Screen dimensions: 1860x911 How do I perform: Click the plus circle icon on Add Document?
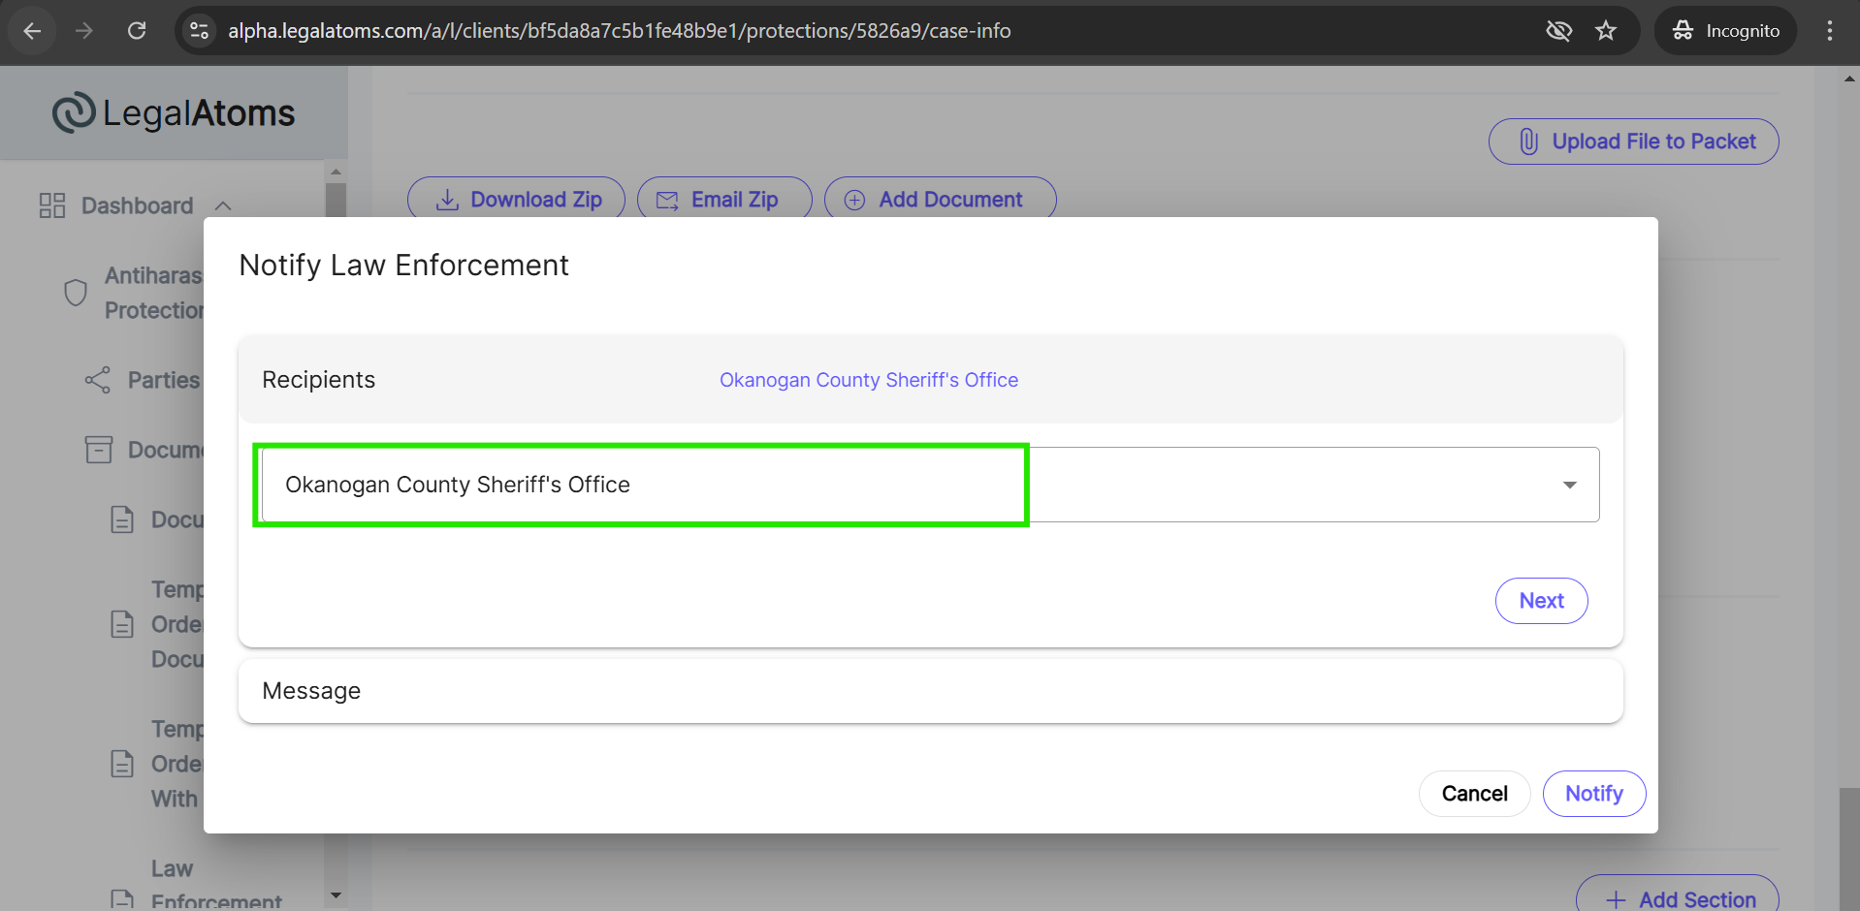click(x=854, y=200)
